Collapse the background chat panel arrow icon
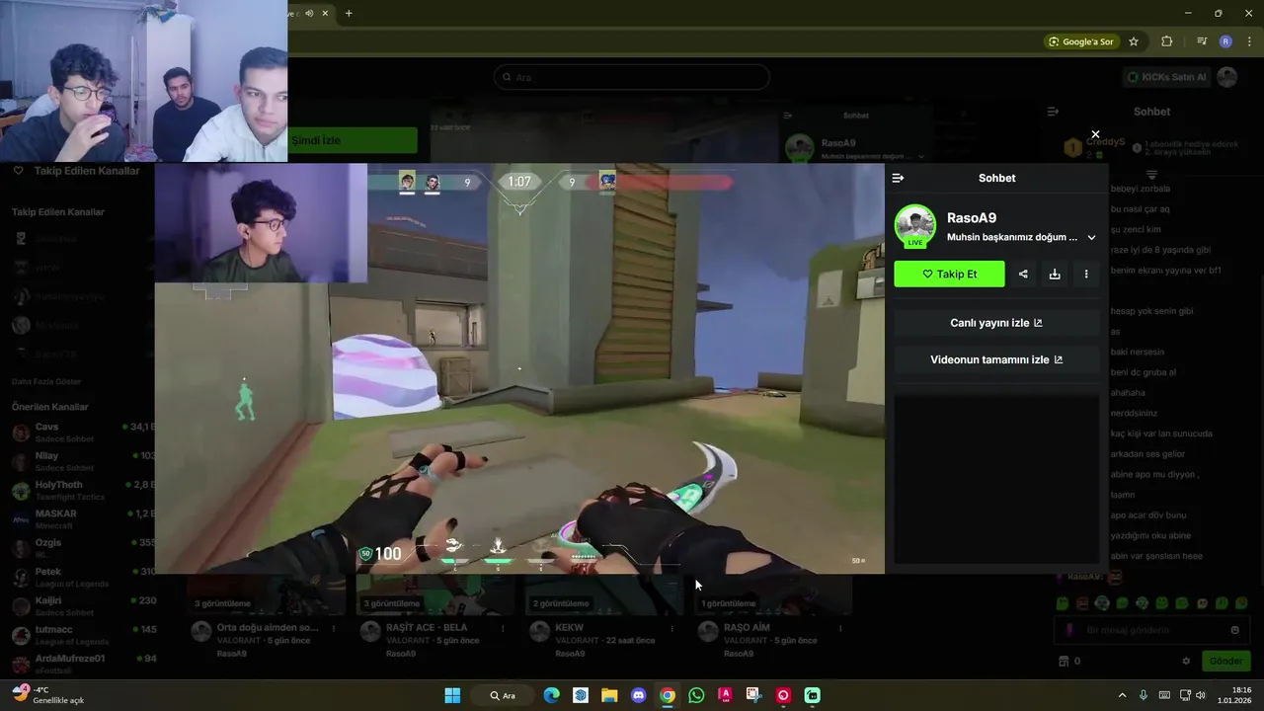This screenshot has height=711, width=1264. point(1053,112)
